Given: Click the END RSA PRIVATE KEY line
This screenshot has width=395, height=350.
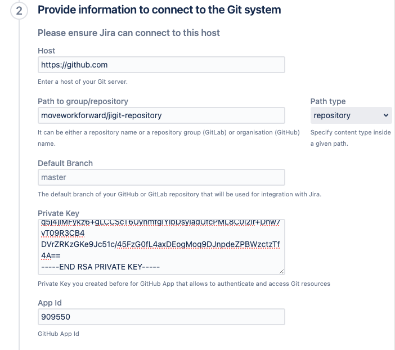Looking at the screenshot, I should (101, 266).
